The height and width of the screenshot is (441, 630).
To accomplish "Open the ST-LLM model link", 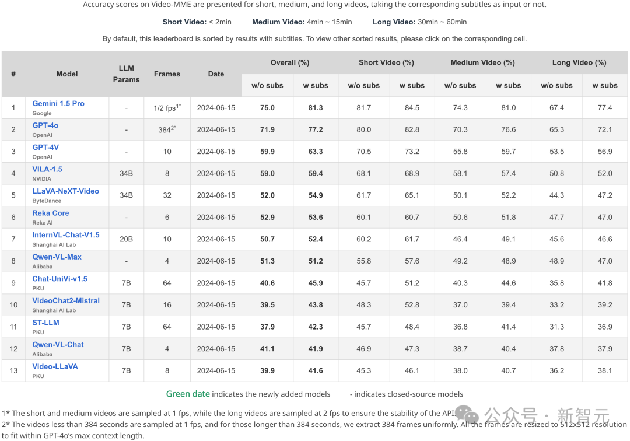I will pos(45,323).
